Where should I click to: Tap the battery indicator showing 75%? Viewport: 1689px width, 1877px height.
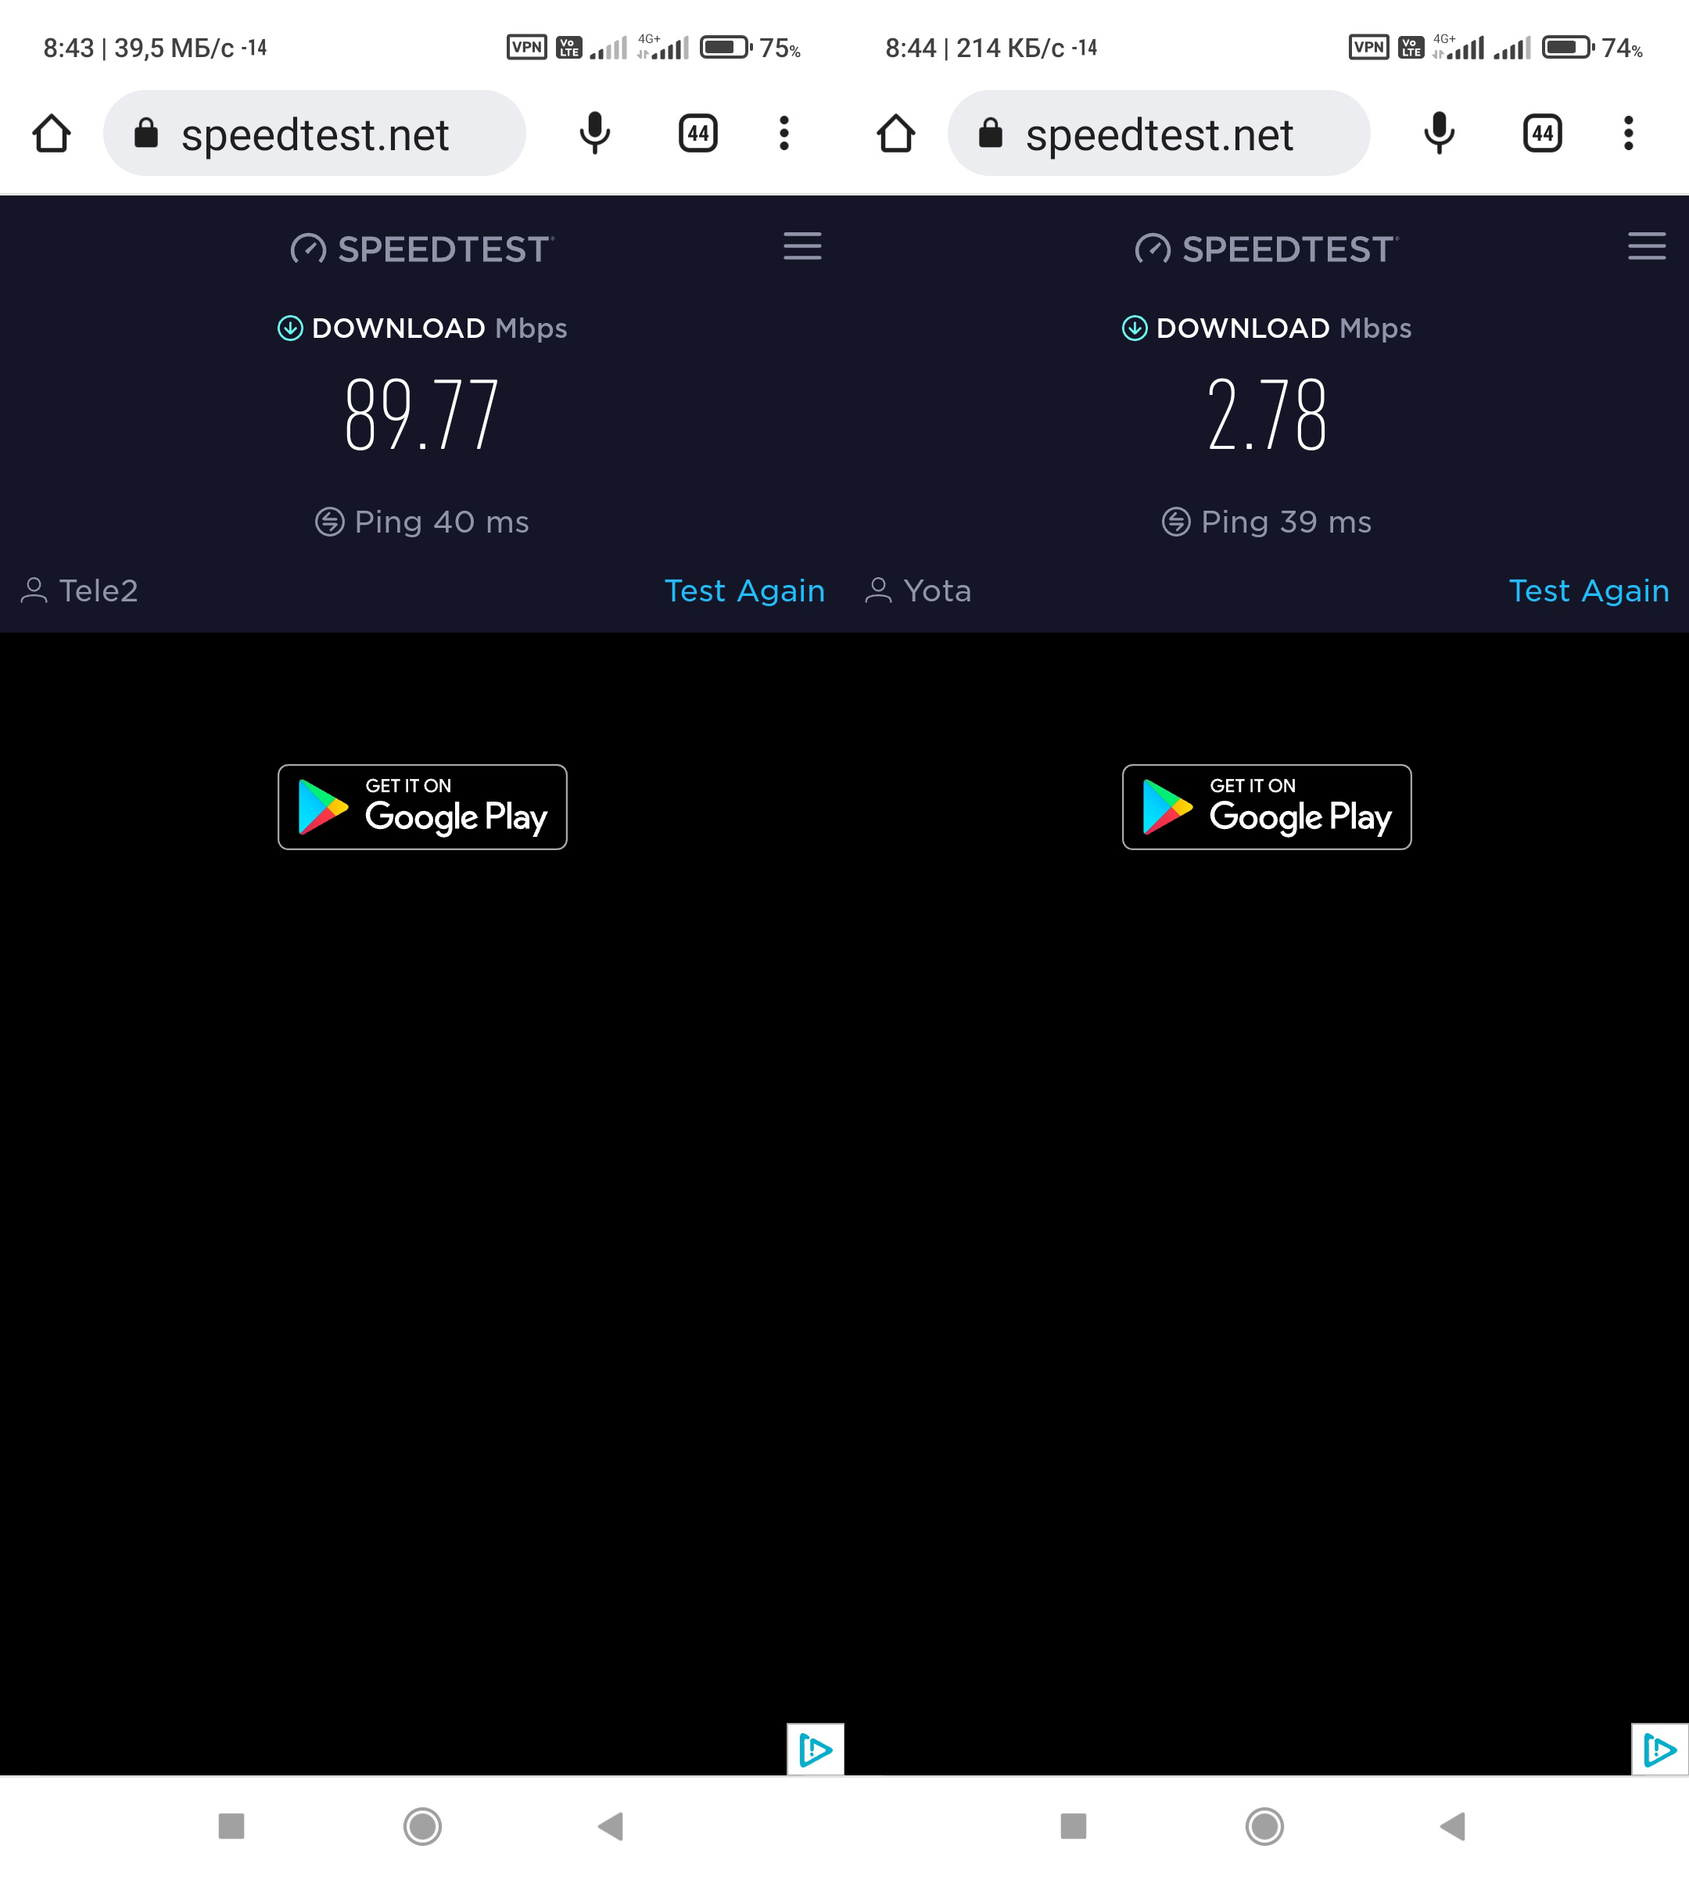point(750,46)
